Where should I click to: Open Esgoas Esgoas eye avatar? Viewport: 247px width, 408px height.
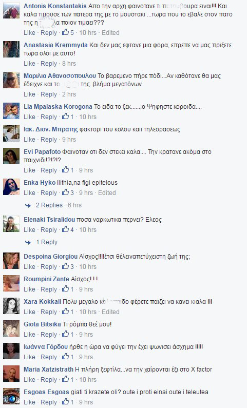(x=11, y=396)
